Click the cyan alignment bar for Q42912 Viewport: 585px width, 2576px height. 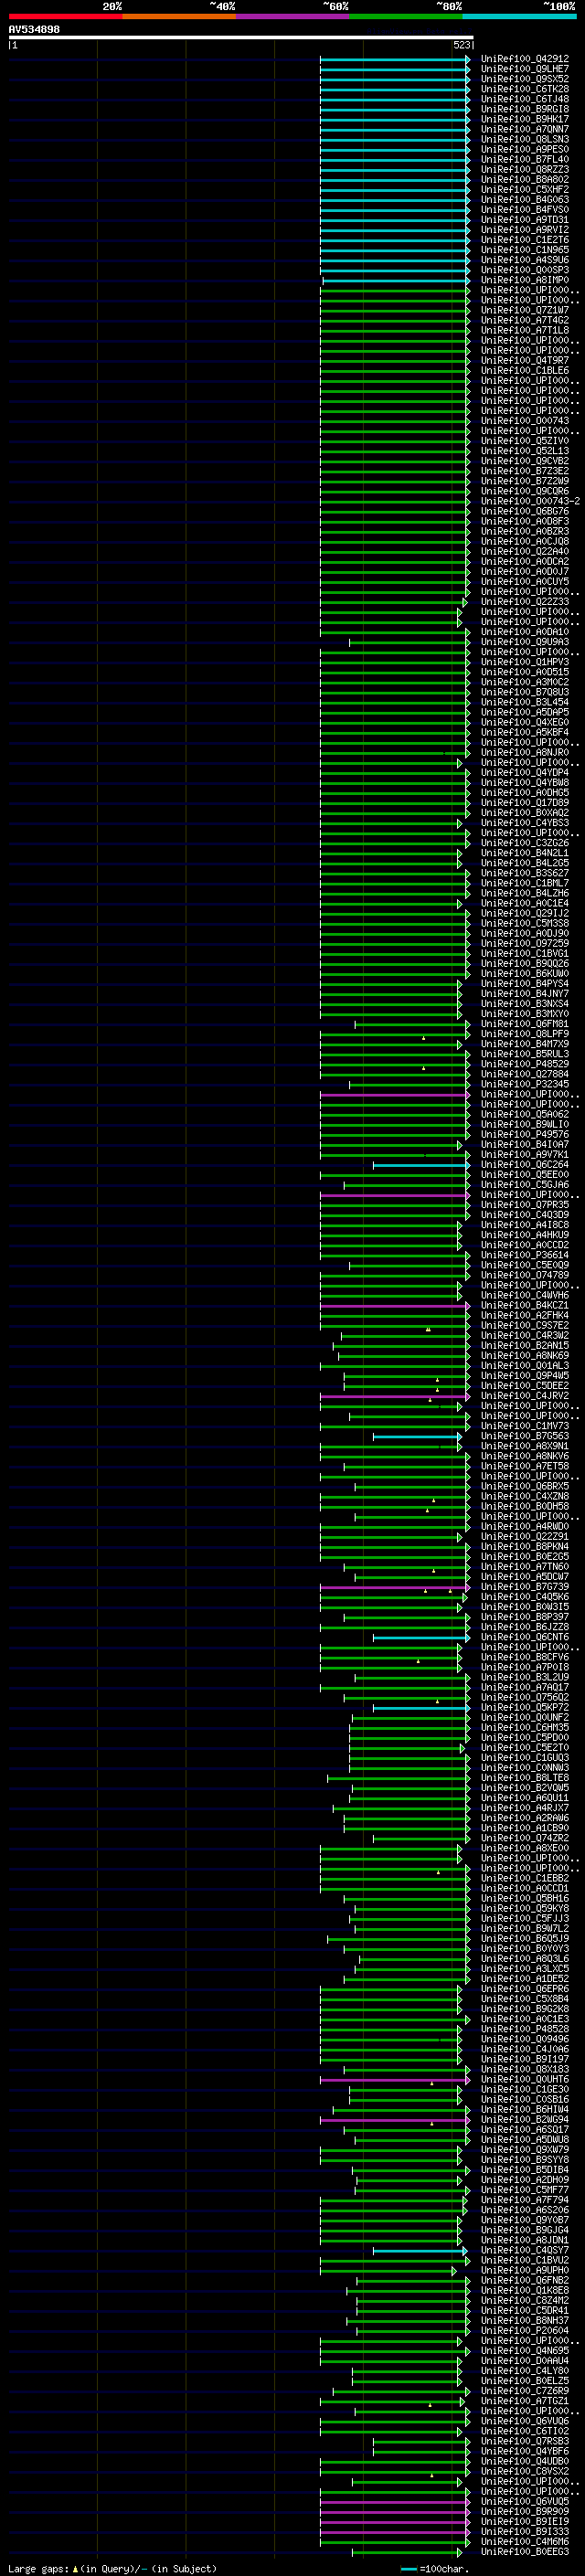(394, 59)
